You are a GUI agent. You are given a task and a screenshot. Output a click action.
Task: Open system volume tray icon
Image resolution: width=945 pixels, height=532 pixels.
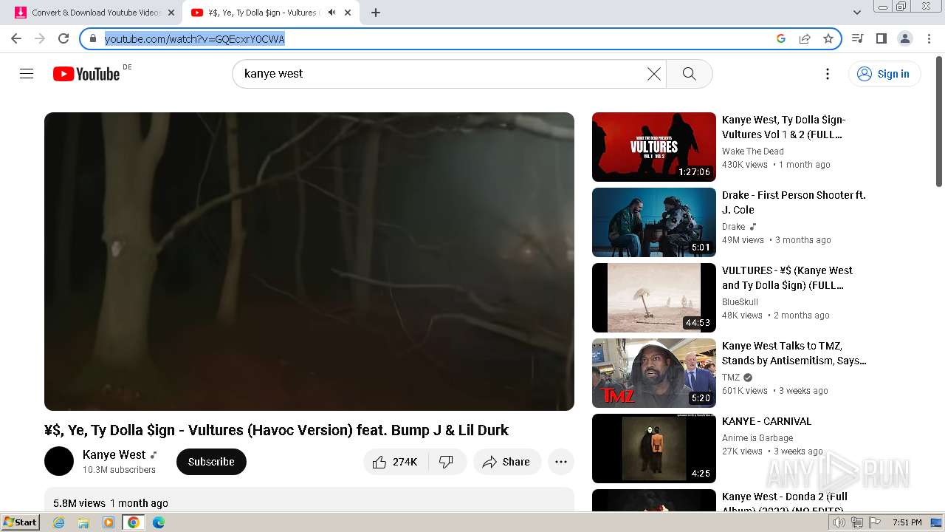point(839,522)
